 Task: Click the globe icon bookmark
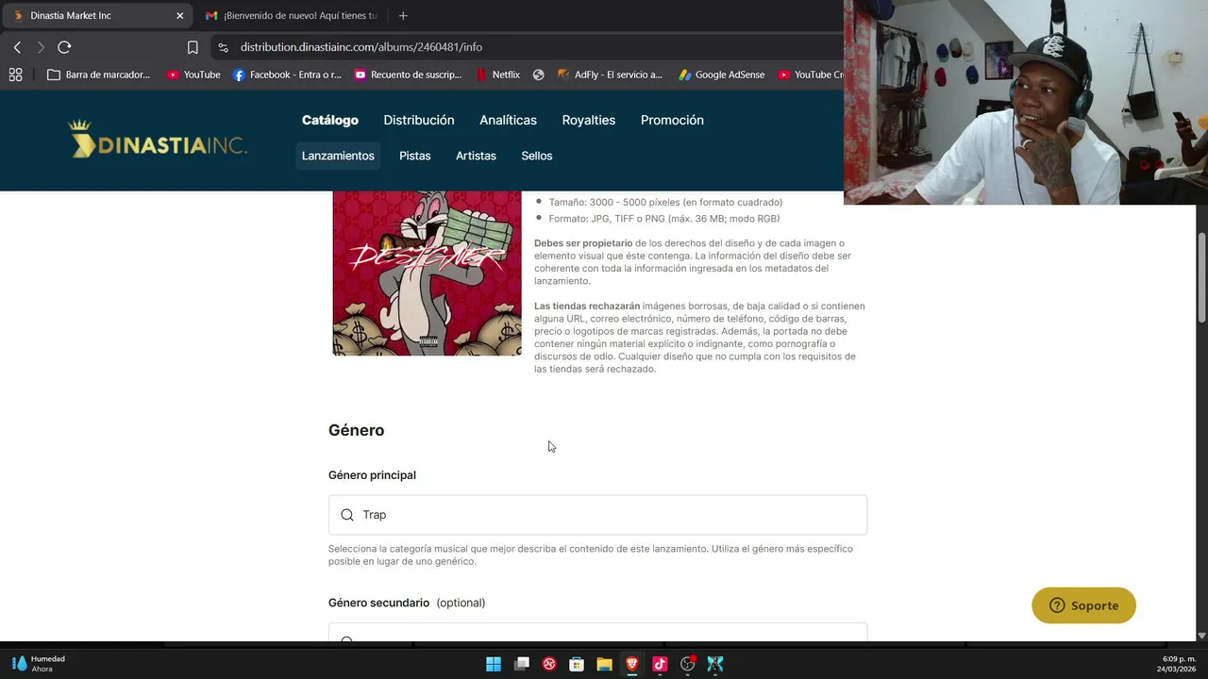tap(538, 75)
